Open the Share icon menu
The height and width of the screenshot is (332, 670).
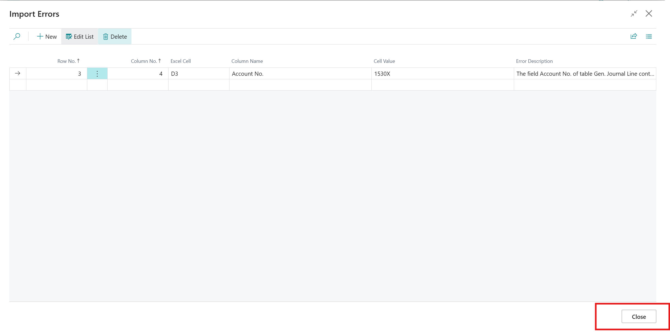[x=633, y=36]
